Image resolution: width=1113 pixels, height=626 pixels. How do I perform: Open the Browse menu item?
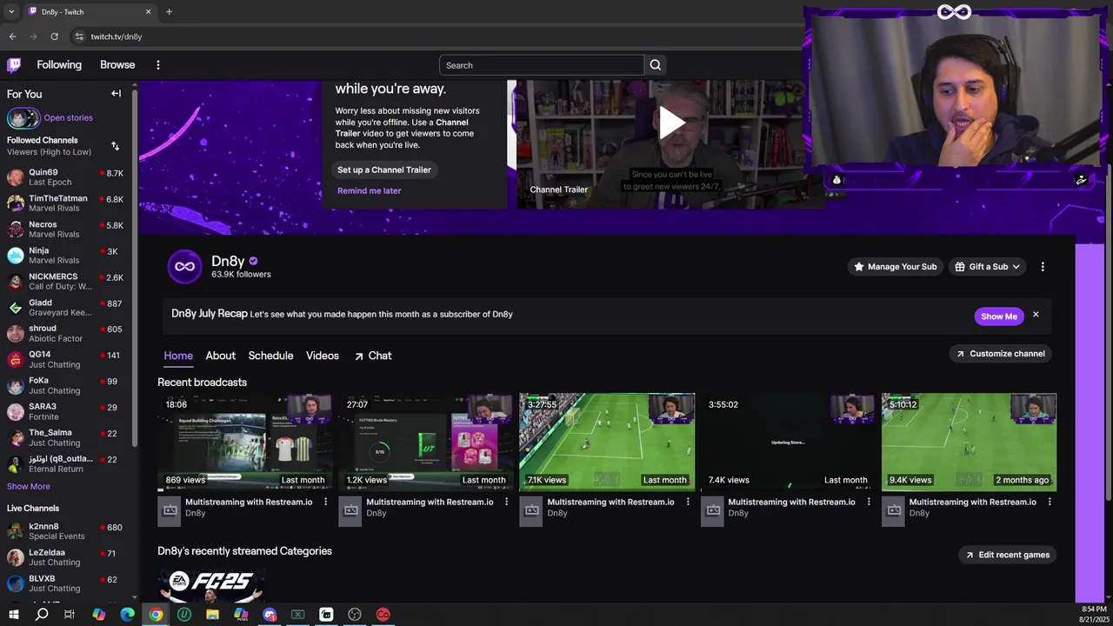click(117, 64)
